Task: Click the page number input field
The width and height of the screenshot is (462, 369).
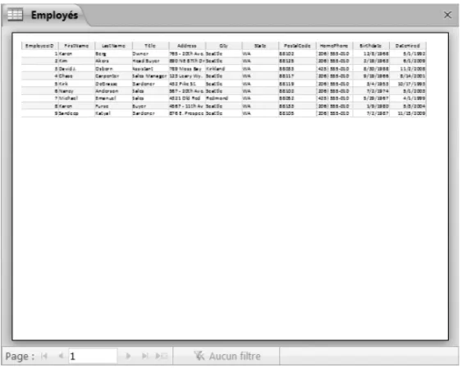Action: tap(93, 356)
